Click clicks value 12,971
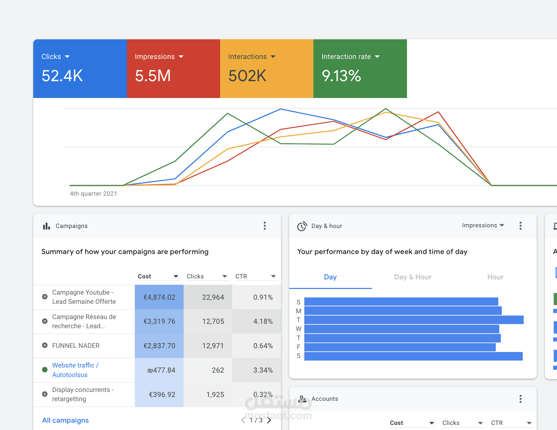This screenshot has width=557, height=430. tap(213, 346)
